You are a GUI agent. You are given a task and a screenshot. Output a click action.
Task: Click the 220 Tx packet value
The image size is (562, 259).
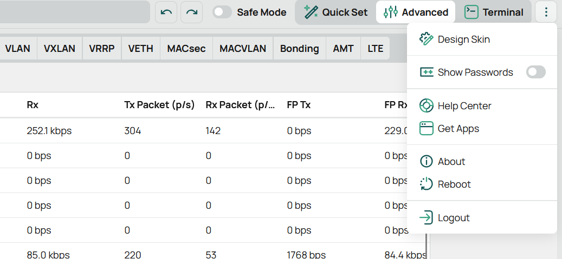(133, 255)
